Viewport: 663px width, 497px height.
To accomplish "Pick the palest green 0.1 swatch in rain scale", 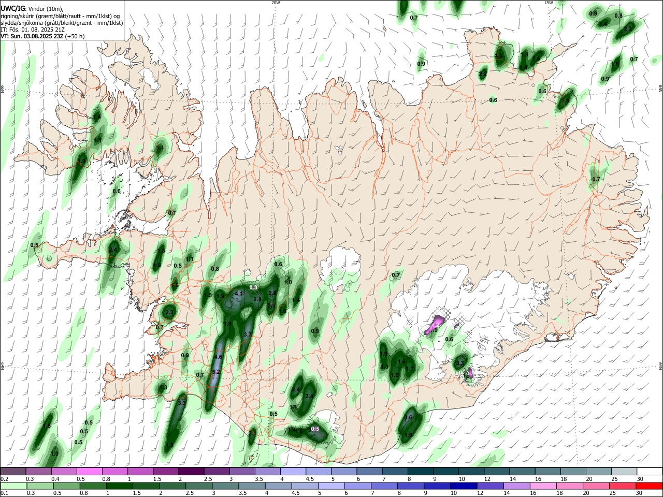I will click(13, 486).
